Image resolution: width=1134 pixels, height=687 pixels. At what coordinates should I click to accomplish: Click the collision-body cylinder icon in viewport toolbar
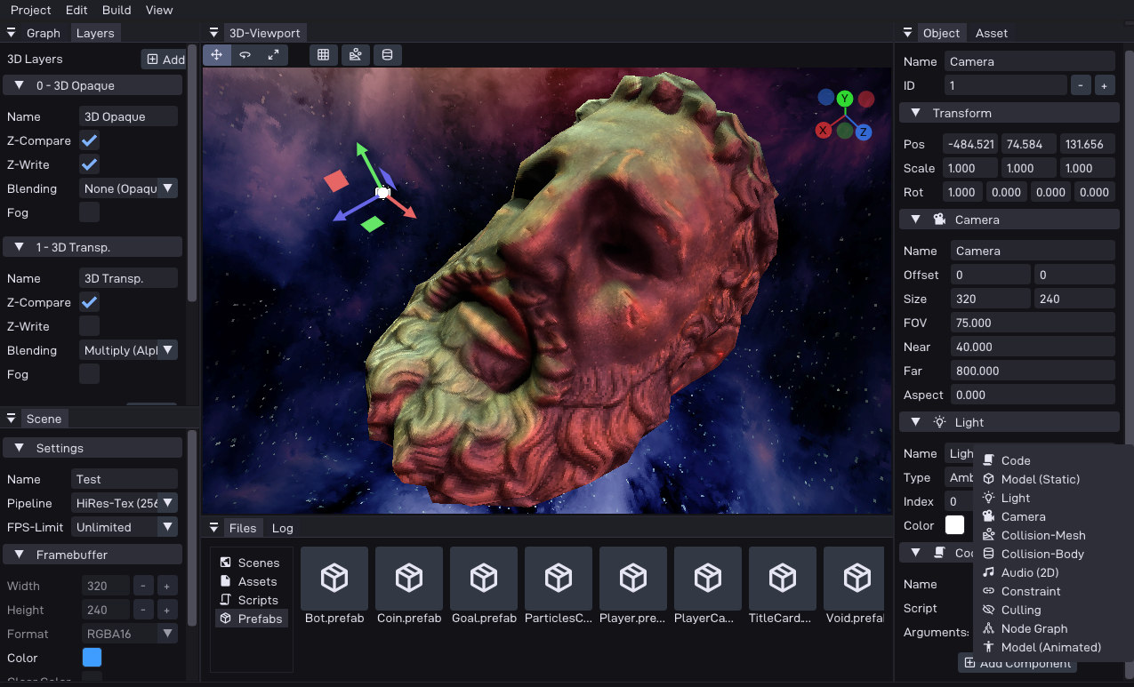point(387,55)
